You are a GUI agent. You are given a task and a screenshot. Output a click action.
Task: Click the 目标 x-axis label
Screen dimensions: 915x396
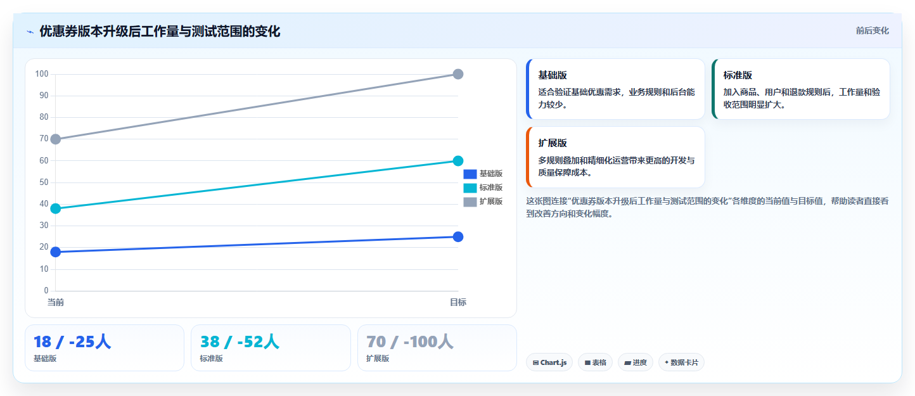pyautogui.click(x=458, y=302)
